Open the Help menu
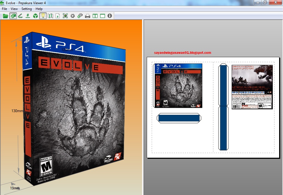 pos(39,9)
